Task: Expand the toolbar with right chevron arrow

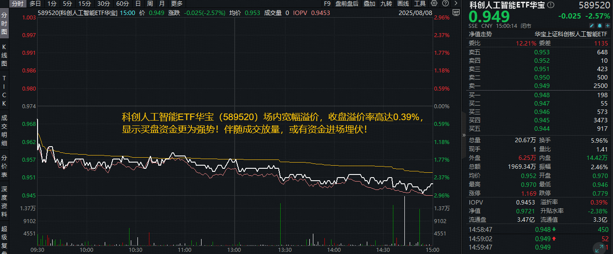Action: 456,3
